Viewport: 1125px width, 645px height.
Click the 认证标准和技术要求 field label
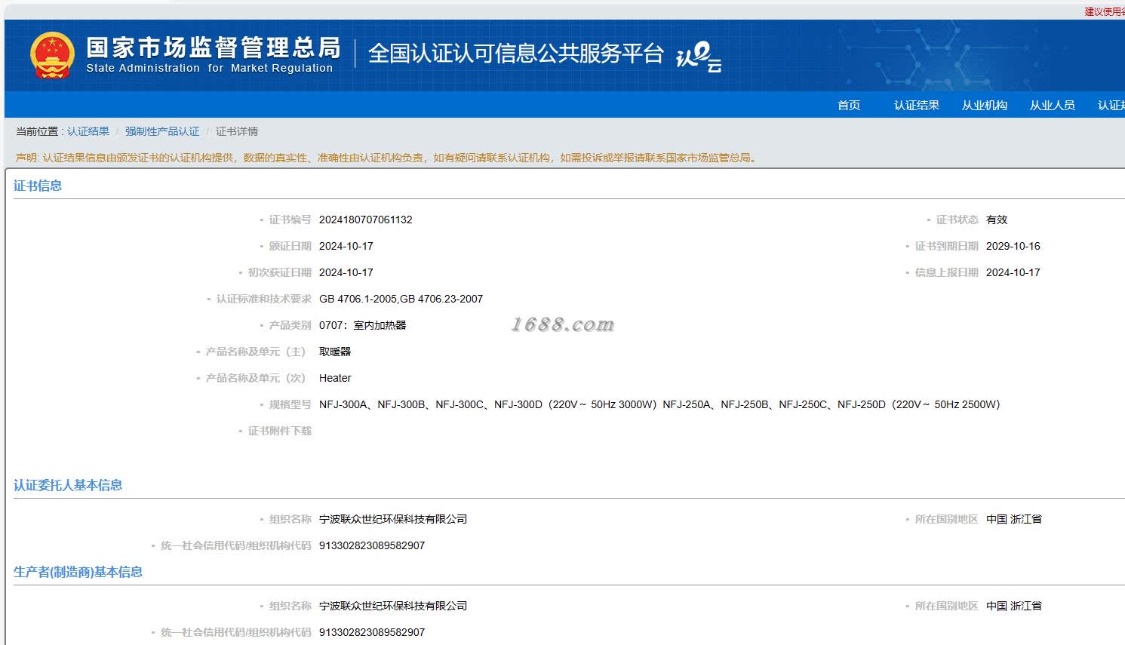click(264, 299)
